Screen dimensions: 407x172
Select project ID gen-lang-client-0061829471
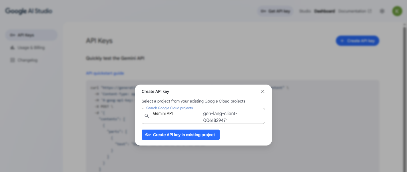[220, 117]
